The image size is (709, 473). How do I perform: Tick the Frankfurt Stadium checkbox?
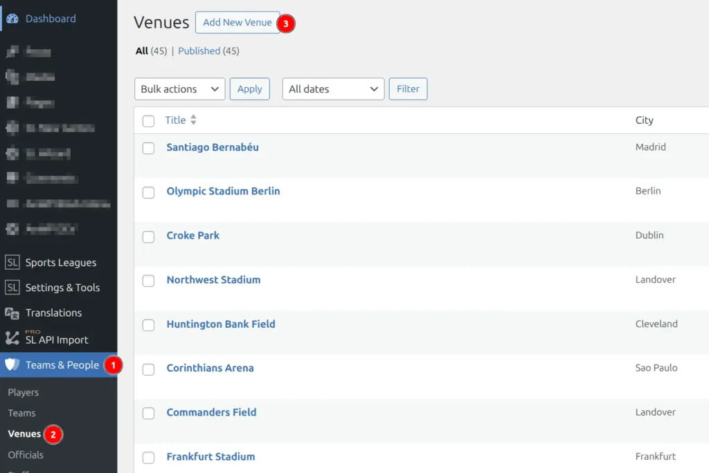click(148, 457)
